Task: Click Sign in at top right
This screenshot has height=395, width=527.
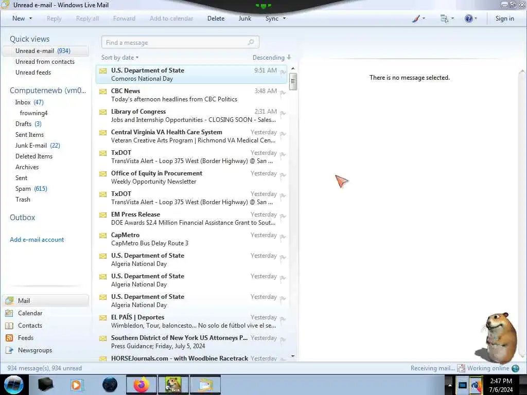Action: pyautogui.click(x=504, y=19)
